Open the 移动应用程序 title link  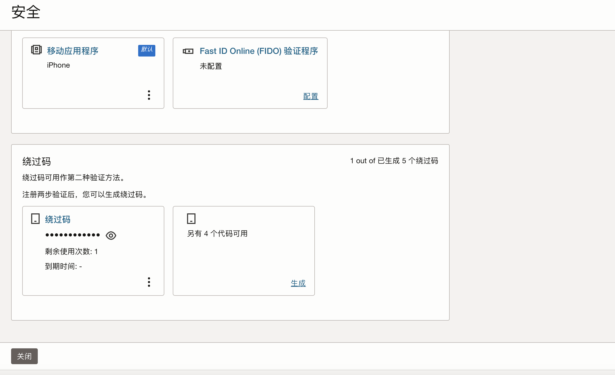pos(73,51)
